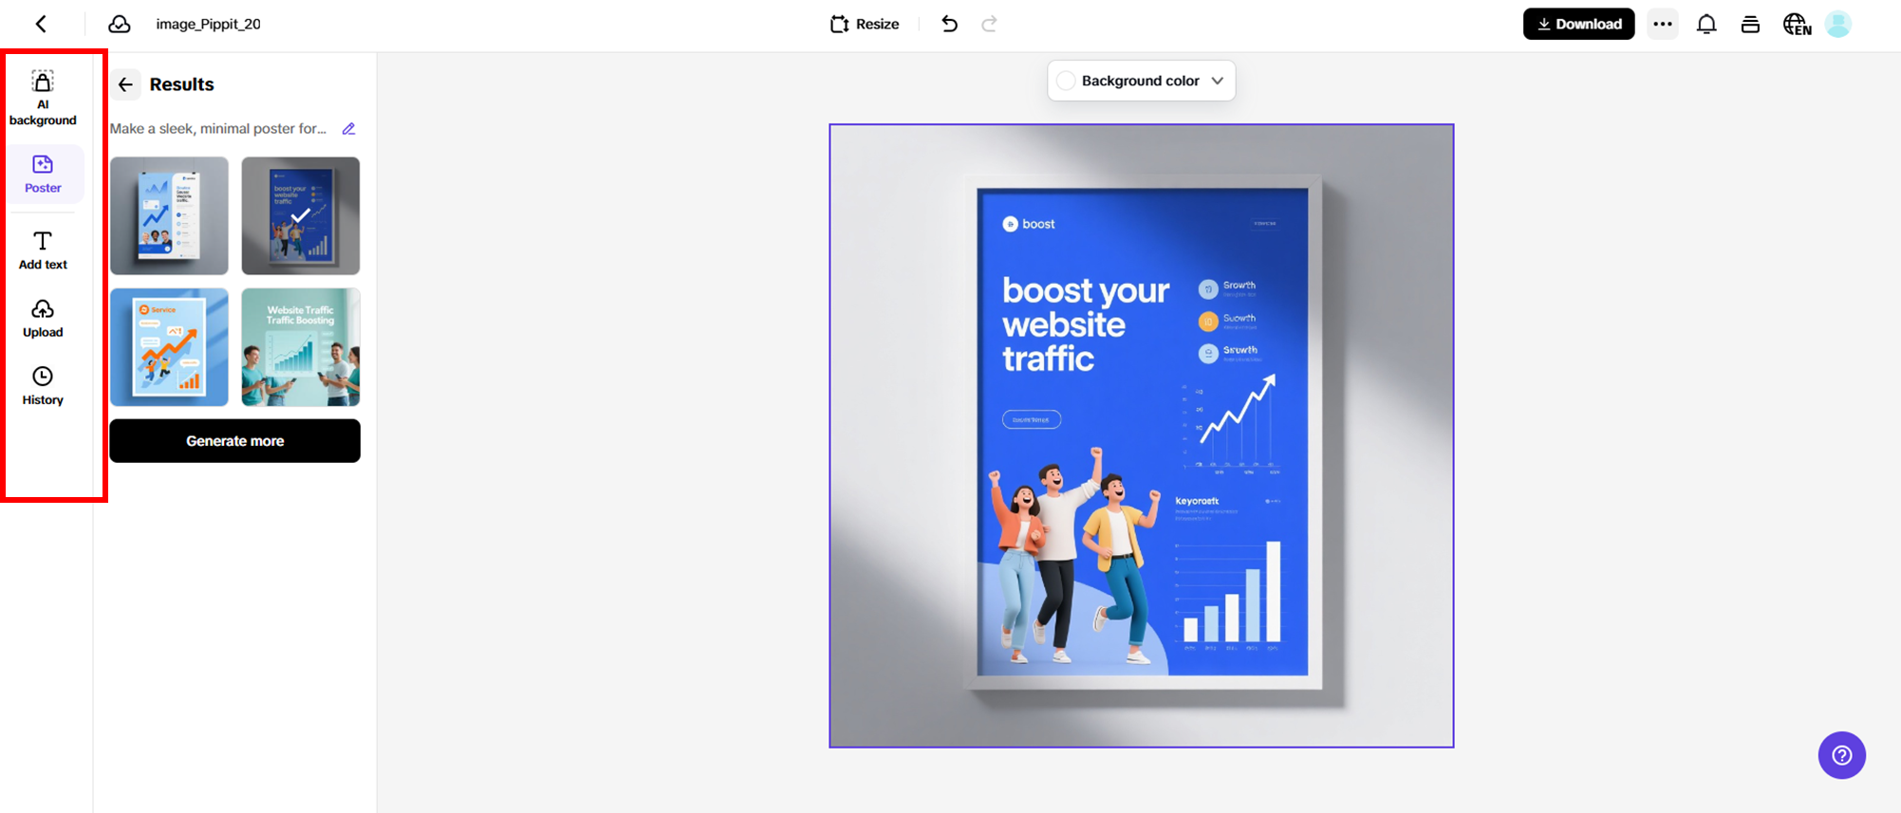The image size is (1901, 813).
Task: Choose the Add text tool
Action: pyautogui.click(x=43, y=250)
